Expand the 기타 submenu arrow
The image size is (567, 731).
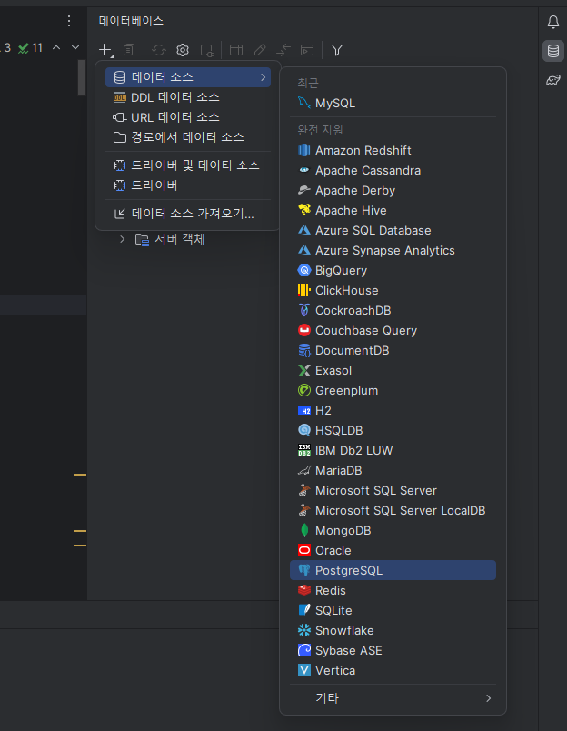point(488,698)
